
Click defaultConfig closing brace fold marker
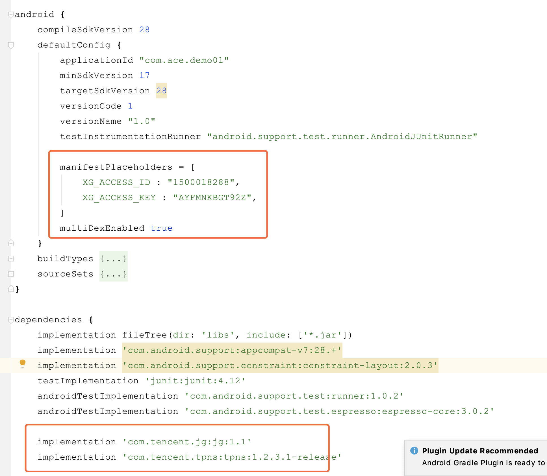[x=11, y=243]
